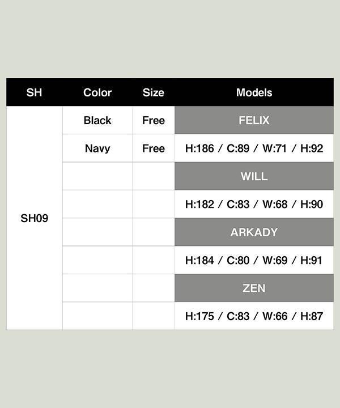Click the empty color cell beside WILL
340x408 pixels.
click(x=97, y=176)
